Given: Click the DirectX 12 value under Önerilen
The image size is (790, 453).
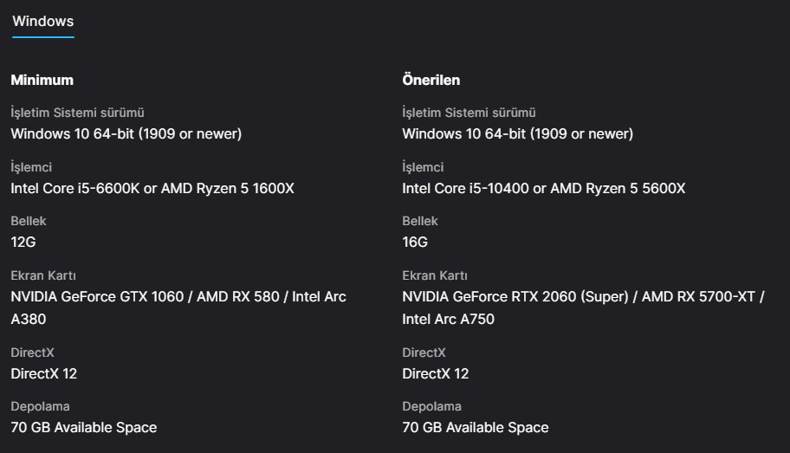Looking at the screenshot, I should (436, 373).
